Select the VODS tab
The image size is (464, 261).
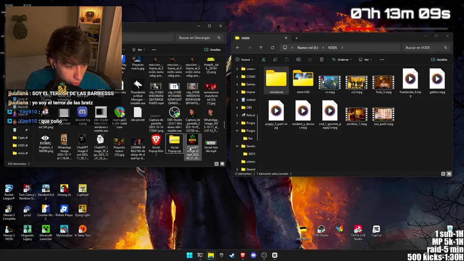[261, 38]
